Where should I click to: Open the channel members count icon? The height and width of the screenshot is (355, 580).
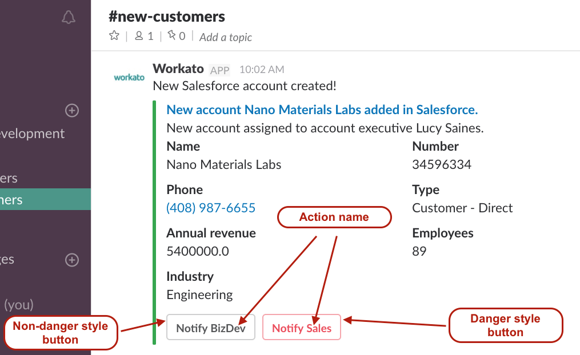(x=143, y=37)
